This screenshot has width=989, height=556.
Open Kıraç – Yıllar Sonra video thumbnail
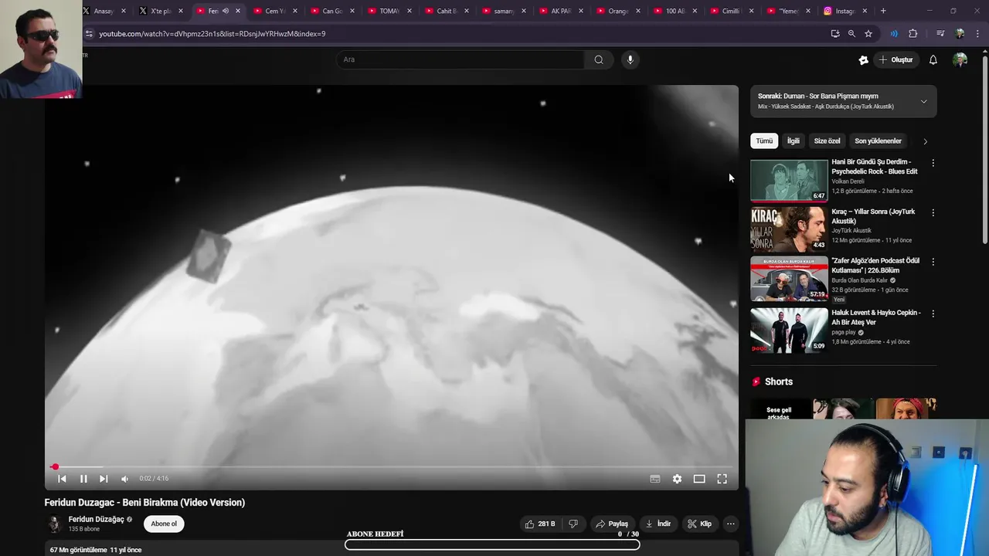click(x=789, y=229)
